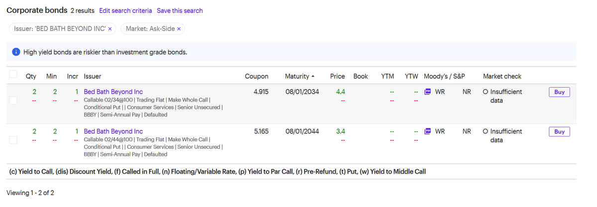Click Save this search link
This screenshot has height=207, width=597.
click(180, 10)
